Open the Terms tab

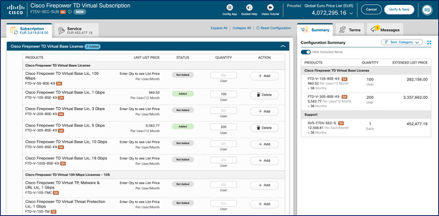350,30
